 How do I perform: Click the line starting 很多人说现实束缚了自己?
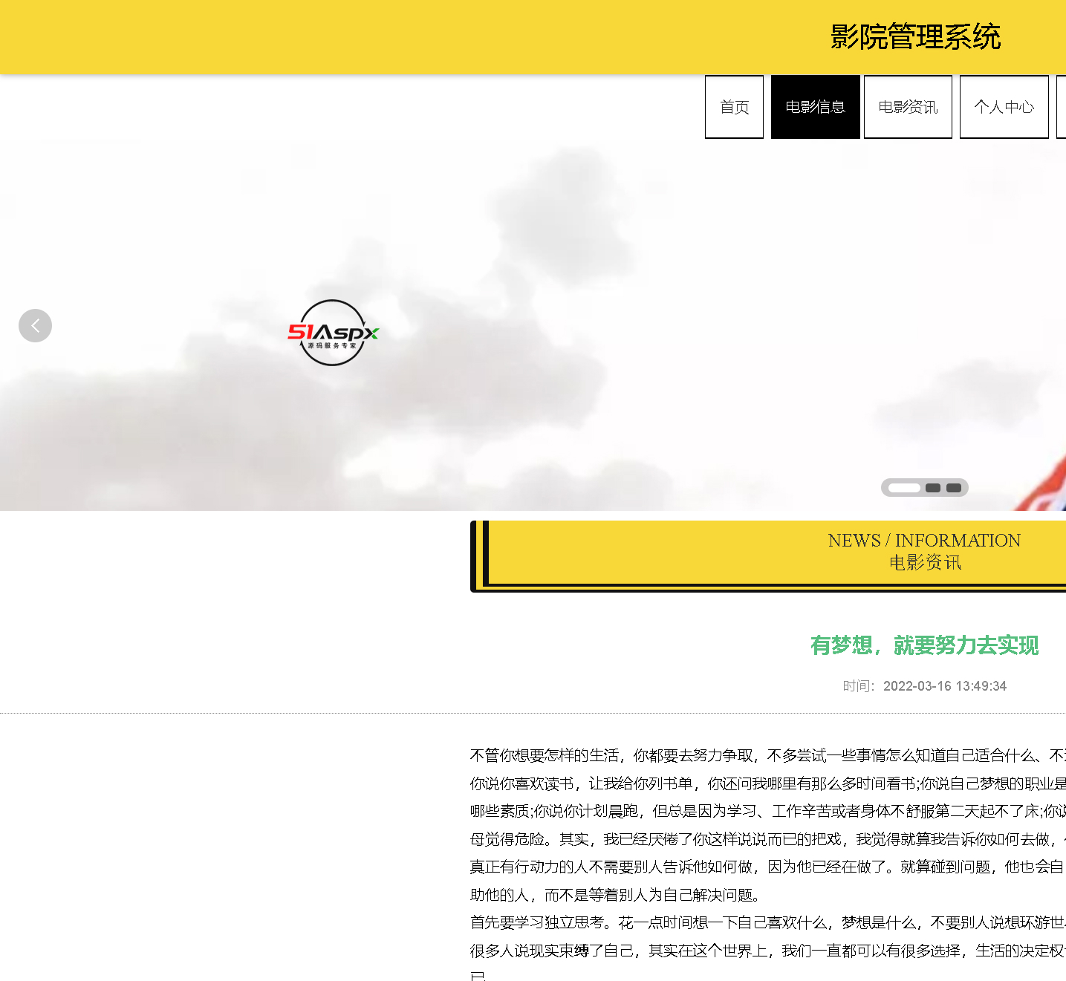coord(768,951)
